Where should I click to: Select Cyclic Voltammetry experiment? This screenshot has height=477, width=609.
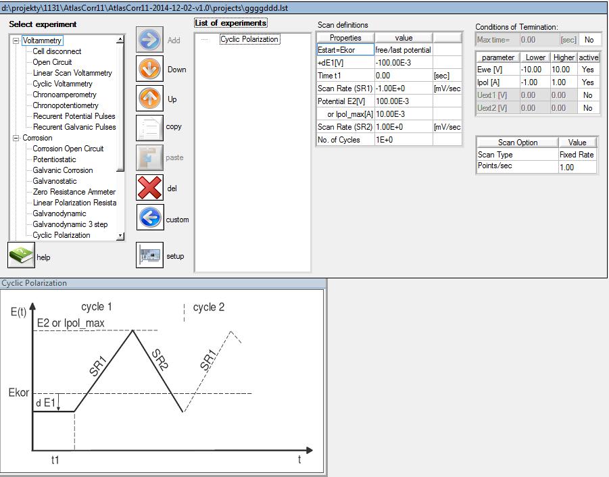62,84
